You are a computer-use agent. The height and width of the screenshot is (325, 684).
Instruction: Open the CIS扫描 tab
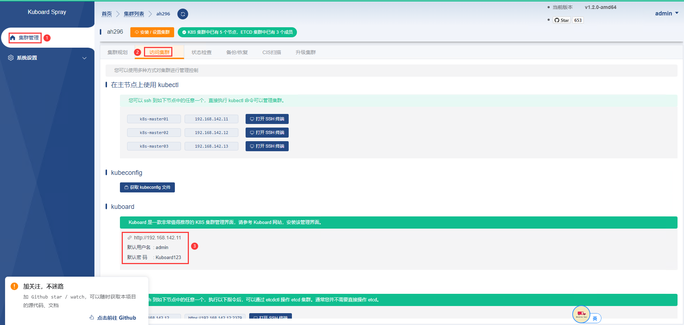tap(272, 52)
